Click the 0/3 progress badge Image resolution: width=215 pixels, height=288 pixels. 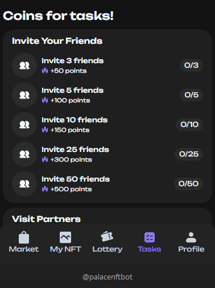[192, 65]
